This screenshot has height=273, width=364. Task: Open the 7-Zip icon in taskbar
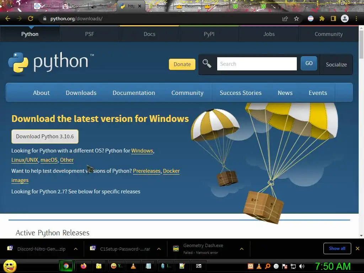click(199, 266)
